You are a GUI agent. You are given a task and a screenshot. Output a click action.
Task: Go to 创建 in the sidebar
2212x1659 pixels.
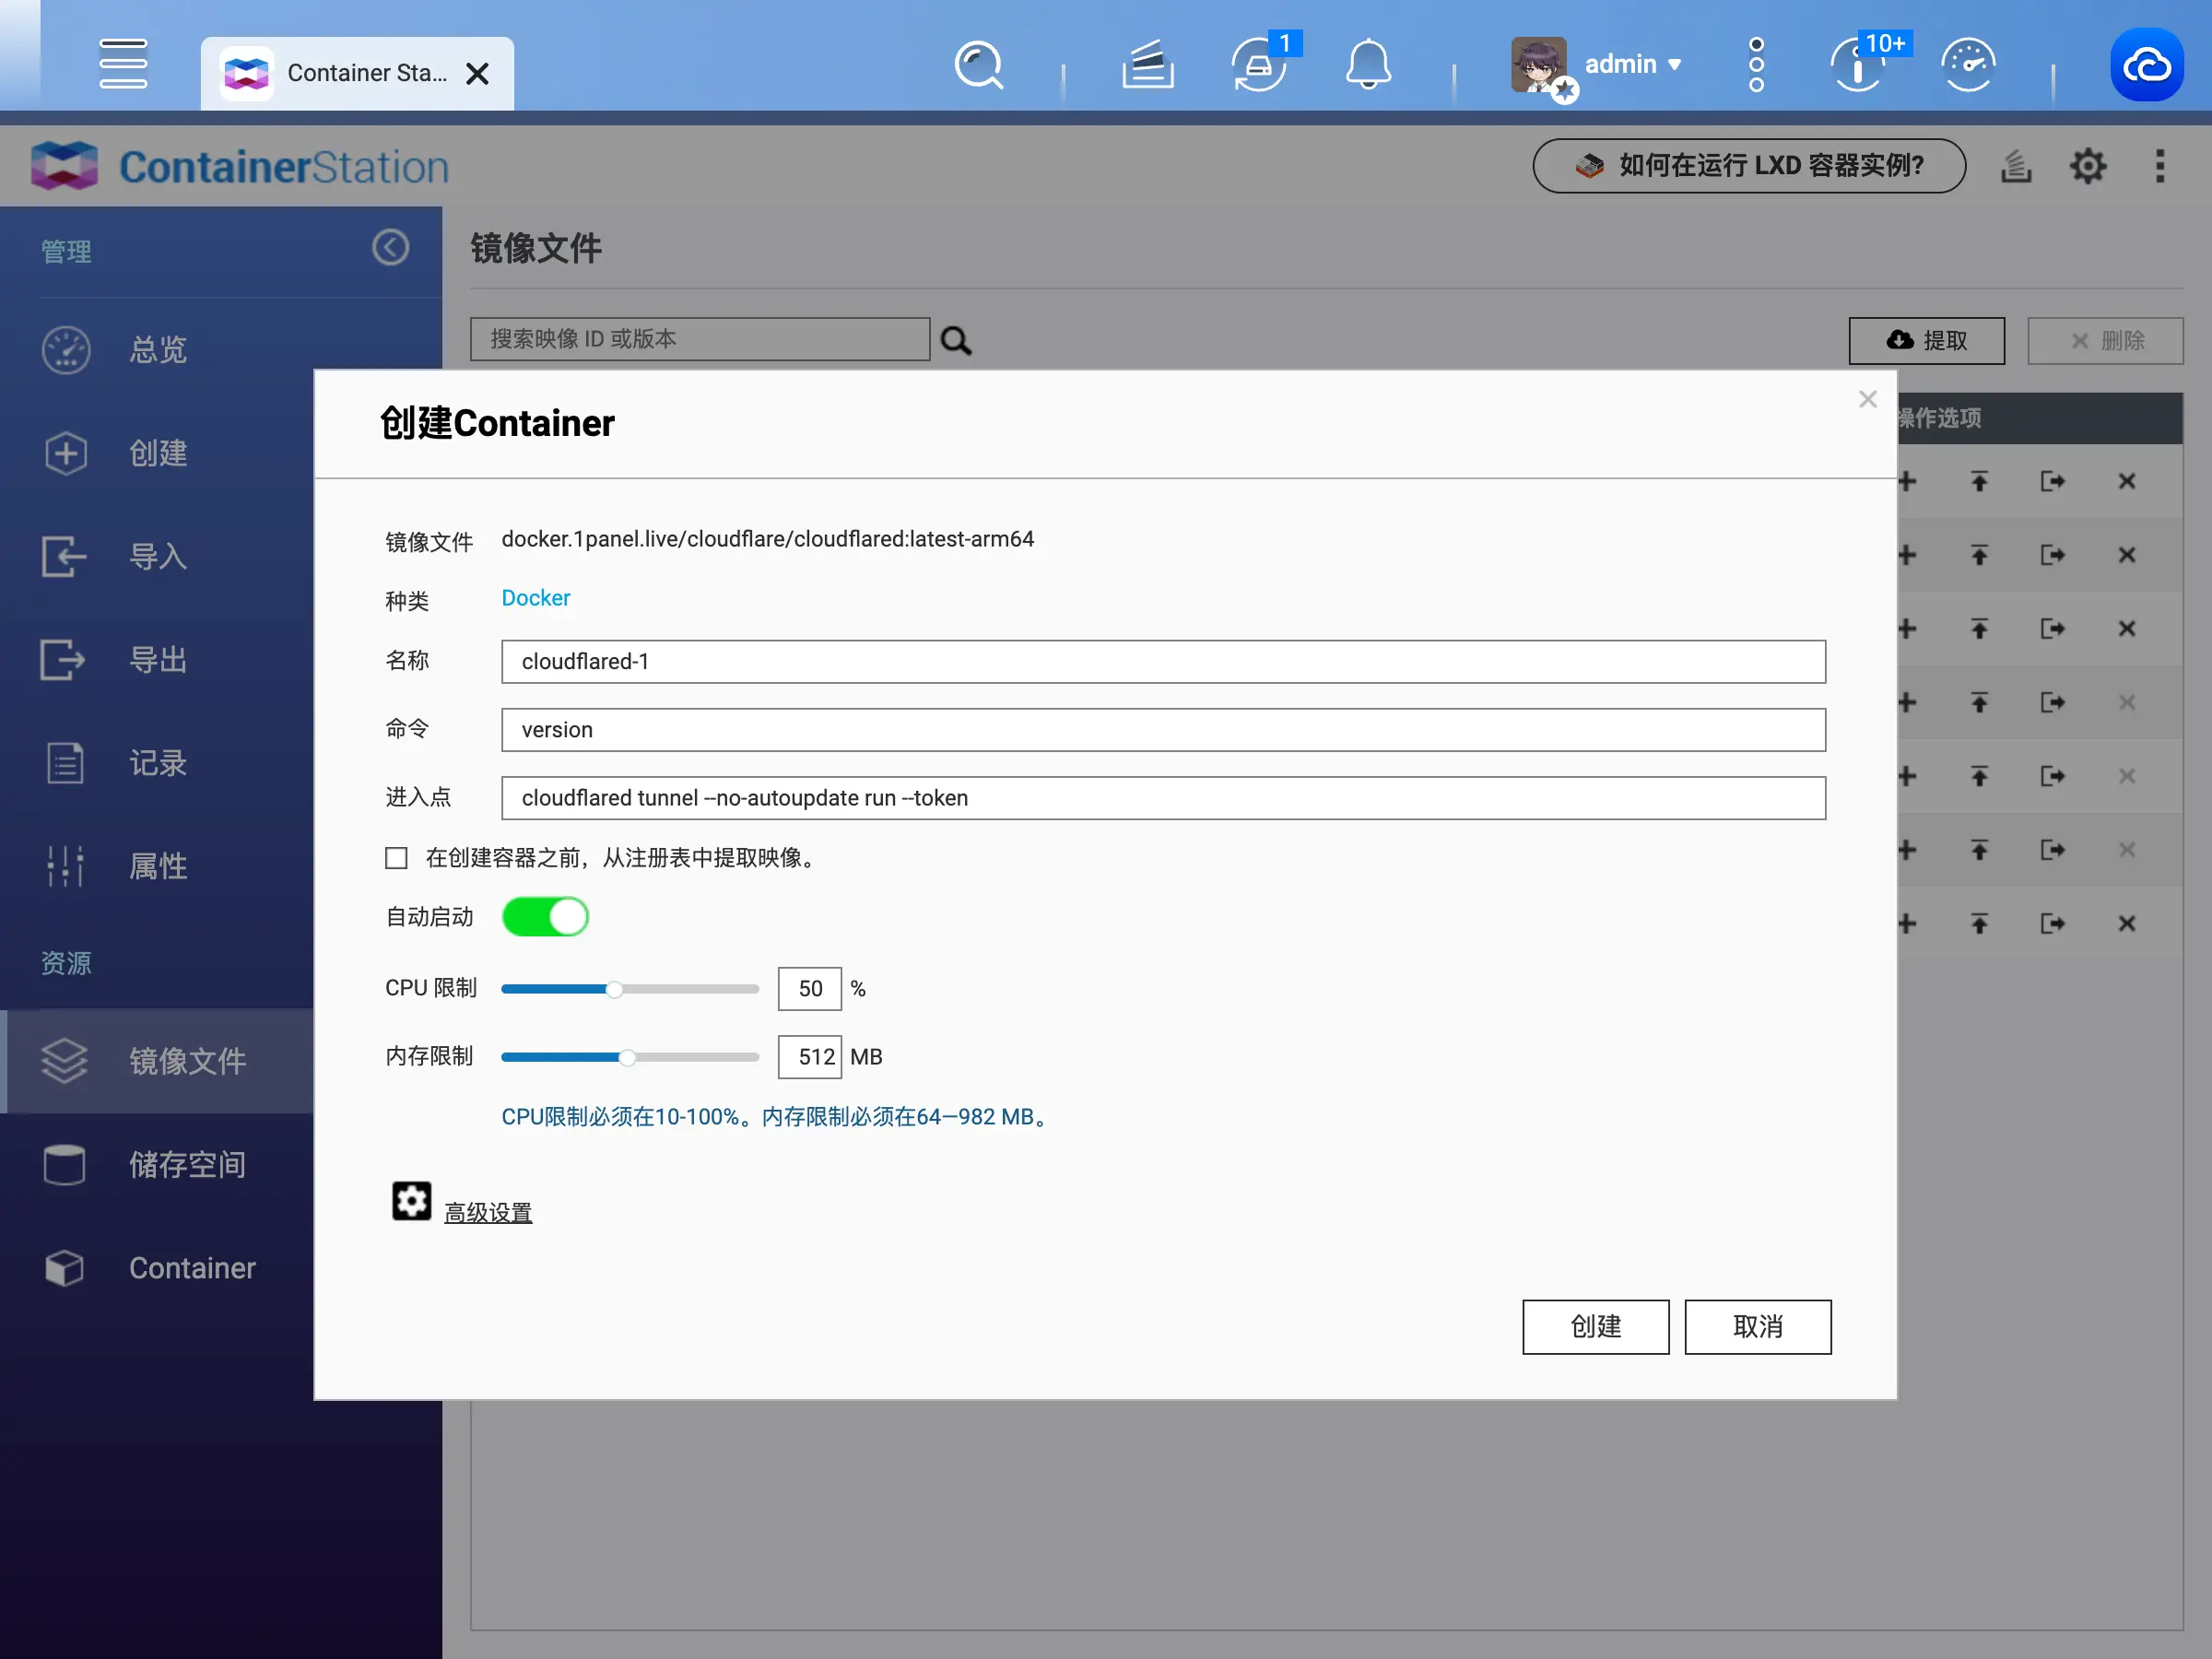pos(157,453)
